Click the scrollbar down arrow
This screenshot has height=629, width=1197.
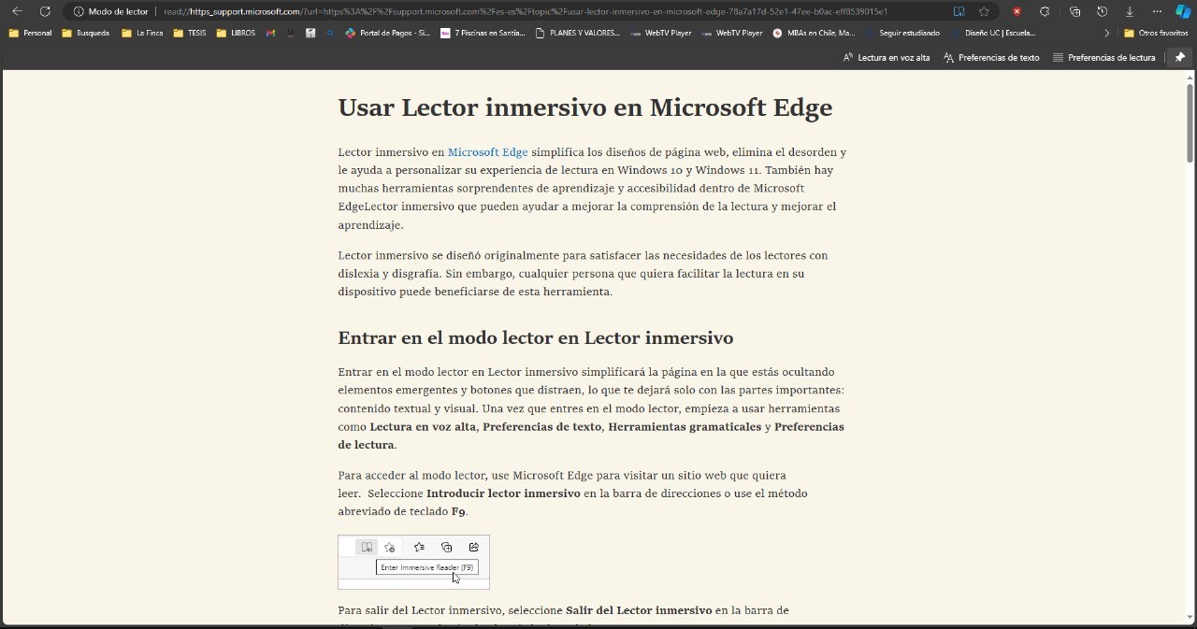pos(1190,617)
